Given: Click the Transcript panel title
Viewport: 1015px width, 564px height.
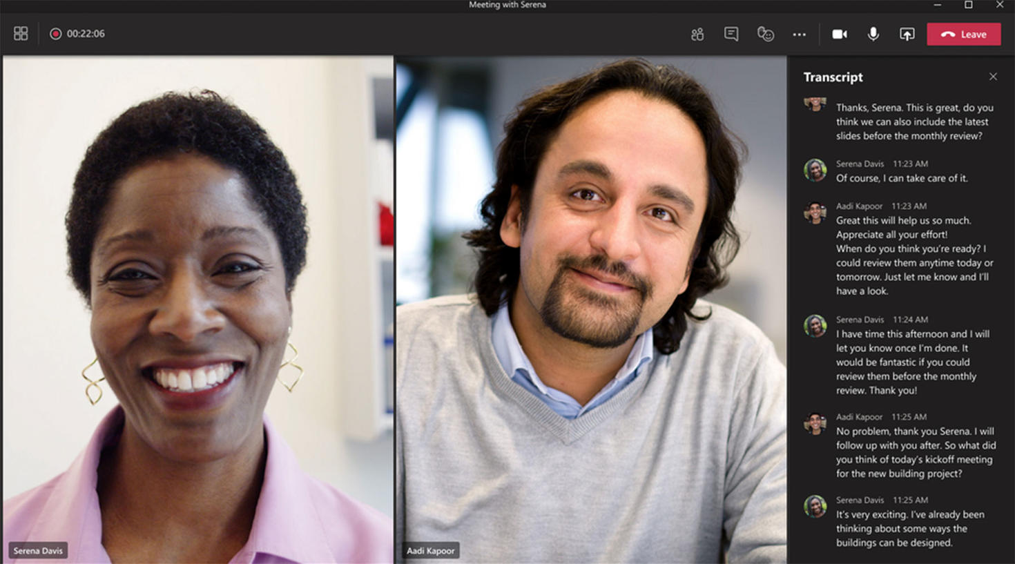Looking at the screenshot, I should coord(833,77).
